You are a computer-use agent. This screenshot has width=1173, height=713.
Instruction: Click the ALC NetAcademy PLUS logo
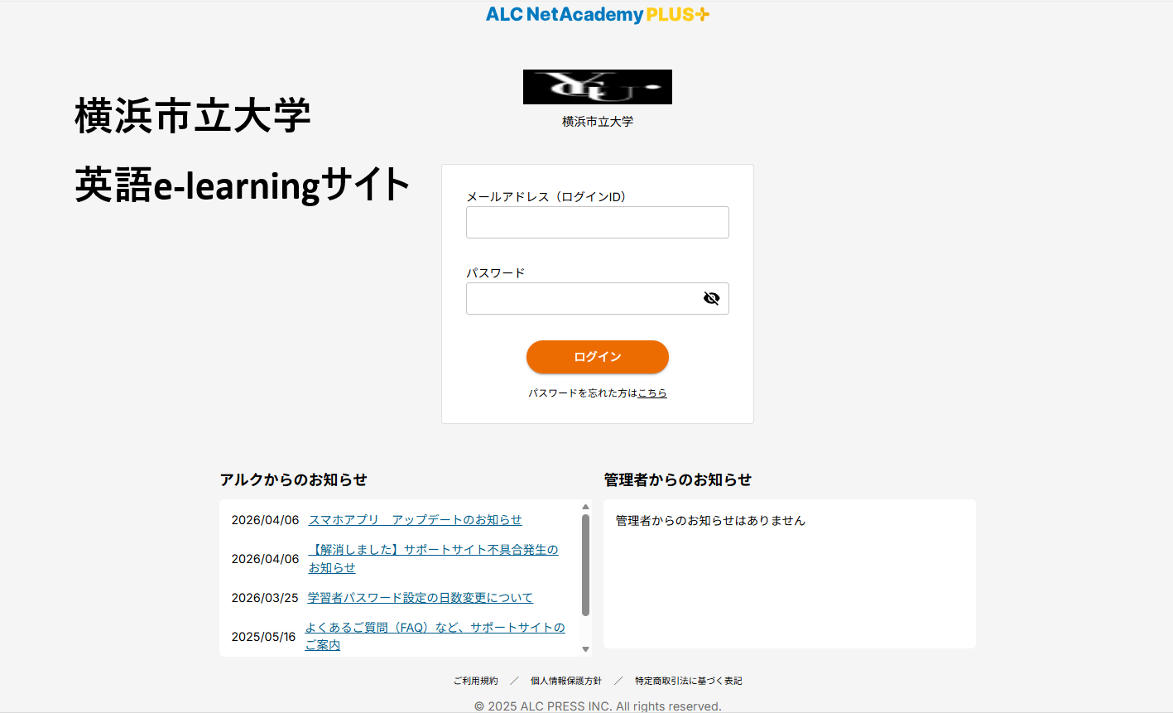597,14
